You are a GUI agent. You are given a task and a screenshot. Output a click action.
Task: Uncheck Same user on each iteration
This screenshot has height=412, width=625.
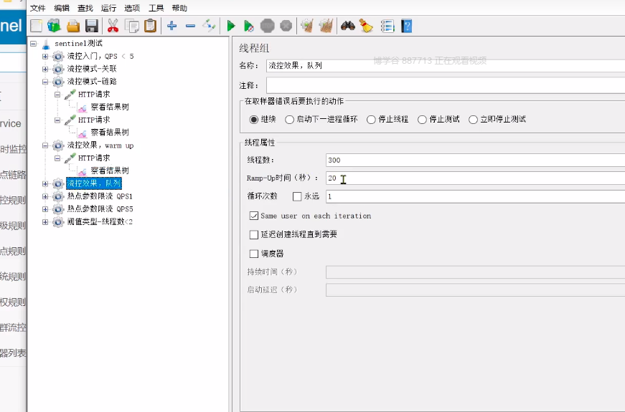pos(254,216)
